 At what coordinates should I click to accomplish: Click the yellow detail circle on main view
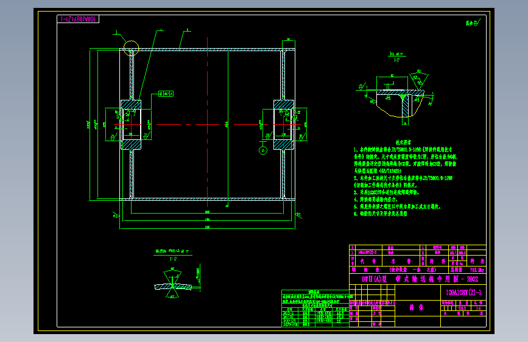click(131, 48)
